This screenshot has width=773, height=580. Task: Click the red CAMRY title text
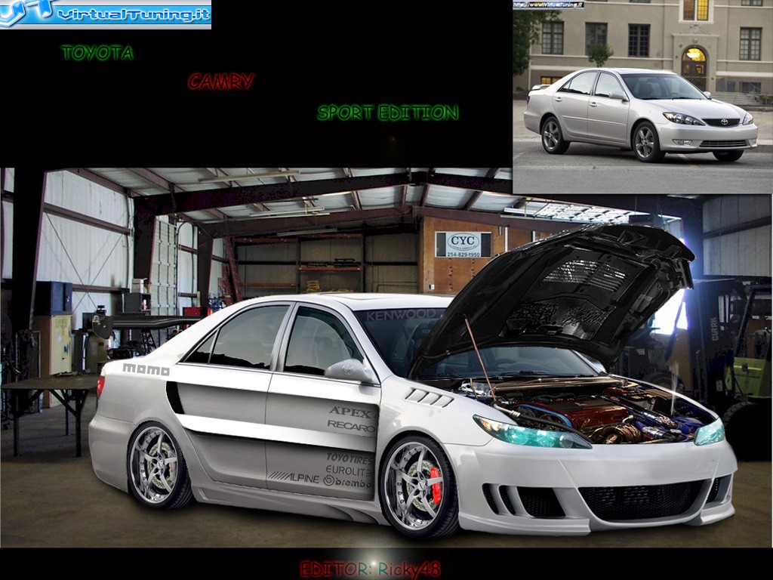click(220, 82)
